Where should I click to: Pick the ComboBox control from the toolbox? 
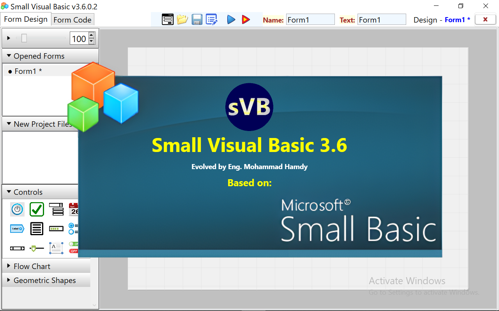(x=56, y=209)
